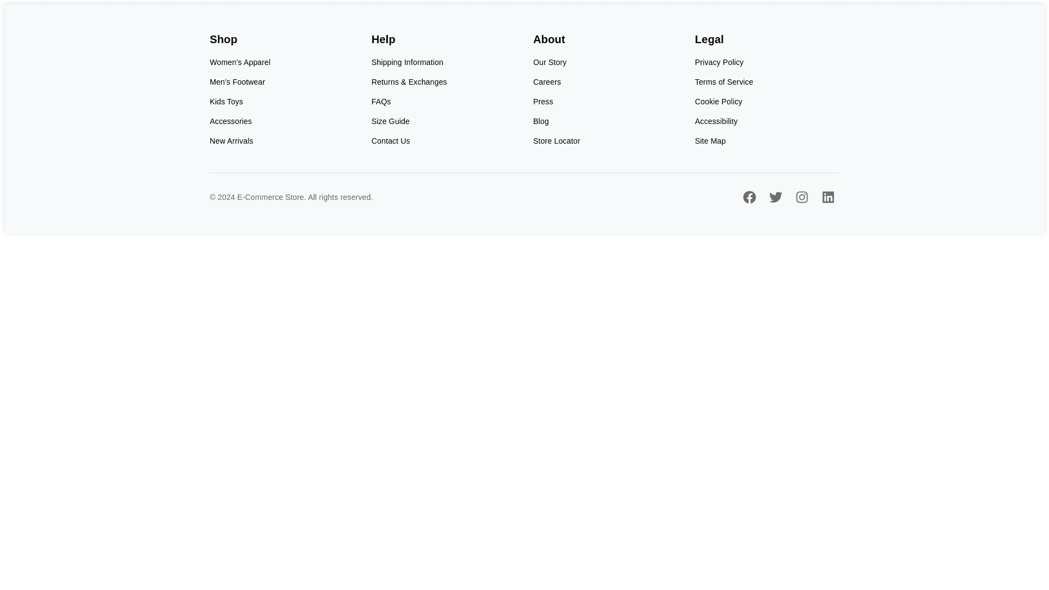Read Our Story page
Screen dimensions: 1049x590
pos(550,62)
